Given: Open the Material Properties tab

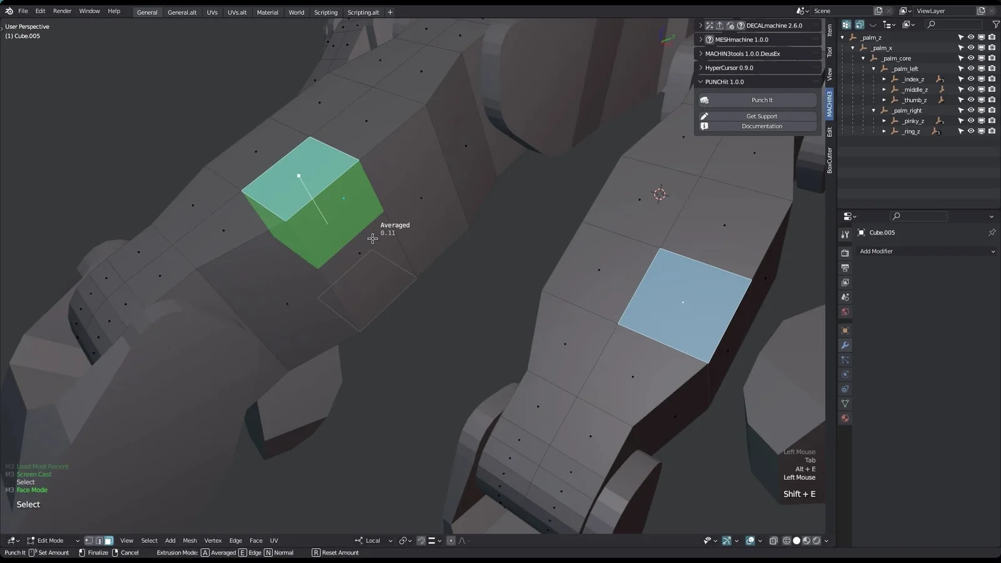Looking at the screenshot, I should (845, 418).
